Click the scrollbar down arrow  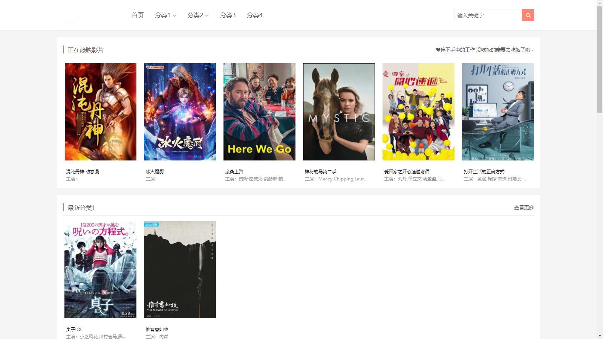pyautogui.click(x=600, y=336)
